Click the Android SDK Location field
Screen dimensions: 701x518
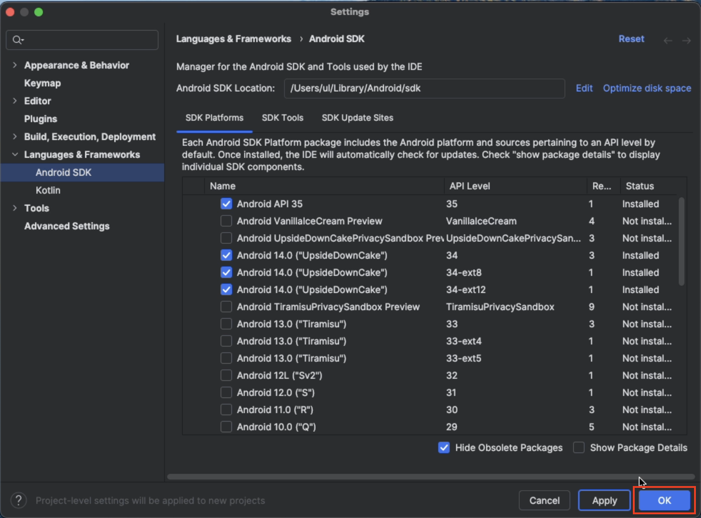[x=424, y=88]
